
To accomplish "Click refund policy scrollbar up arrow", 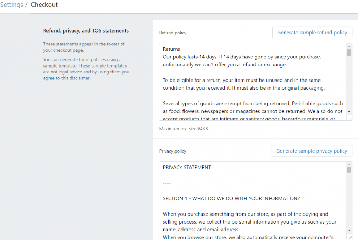I will 349,46.
